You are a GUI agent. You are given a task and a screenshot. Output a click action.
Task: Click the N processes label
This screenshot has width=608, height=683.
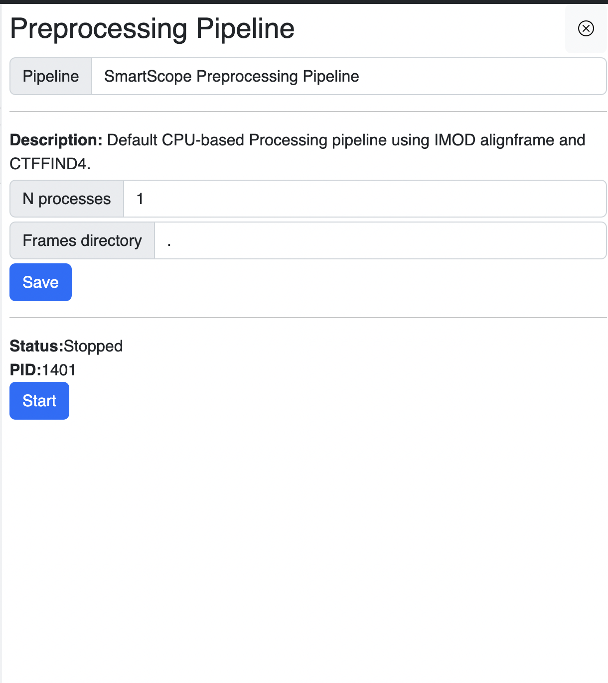click(66, 199)
